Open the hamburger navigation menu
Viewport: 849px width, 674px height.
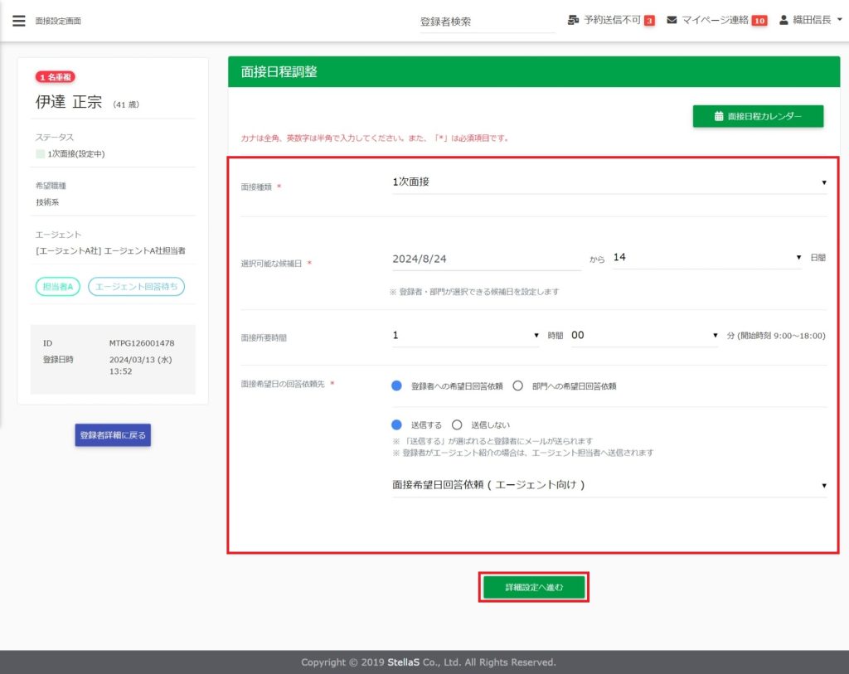(x=19, y=21)
